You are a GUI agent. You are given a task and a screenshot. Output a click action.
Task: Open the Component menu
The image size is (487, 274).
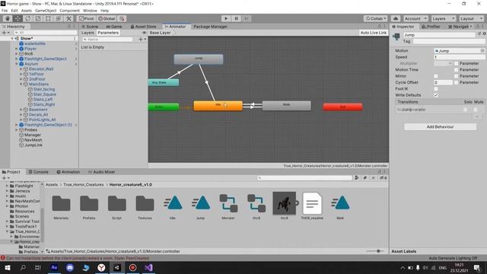69,11
